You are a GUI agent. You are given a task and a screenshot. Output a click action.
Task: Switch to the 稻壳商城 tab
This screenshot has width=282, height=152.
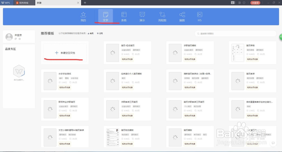[x=24, y=3]
